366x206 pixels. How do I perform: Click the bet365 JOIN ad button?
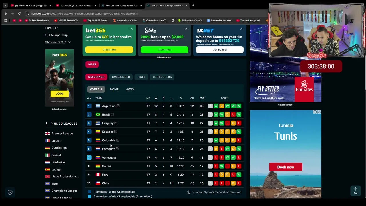coord(59,94)
